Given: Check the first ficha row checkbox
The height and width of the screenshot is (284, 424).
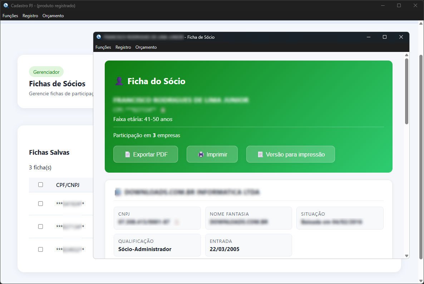Looking at the screenshot, I should click(x=40, y=203).
